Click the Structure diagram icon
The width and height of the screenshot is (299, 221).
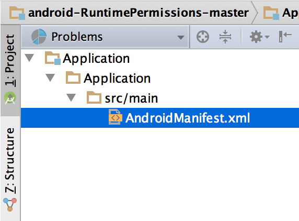pos(10,205)
